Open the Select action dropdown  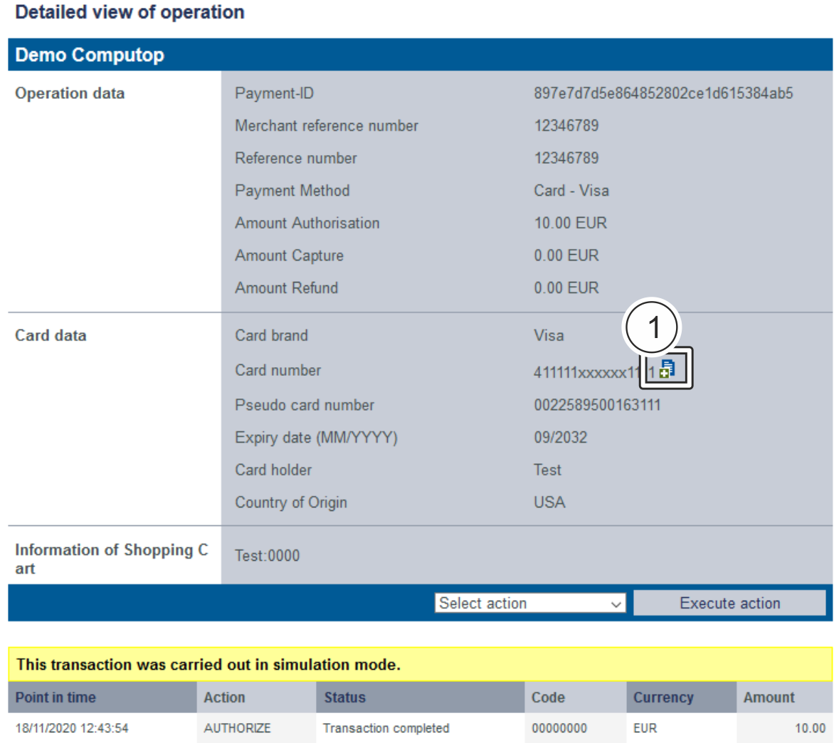(529, 604)
